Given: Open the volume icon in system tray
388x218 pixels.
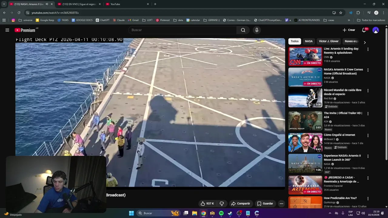Looking at the screenshot, I should coord(363,213).
